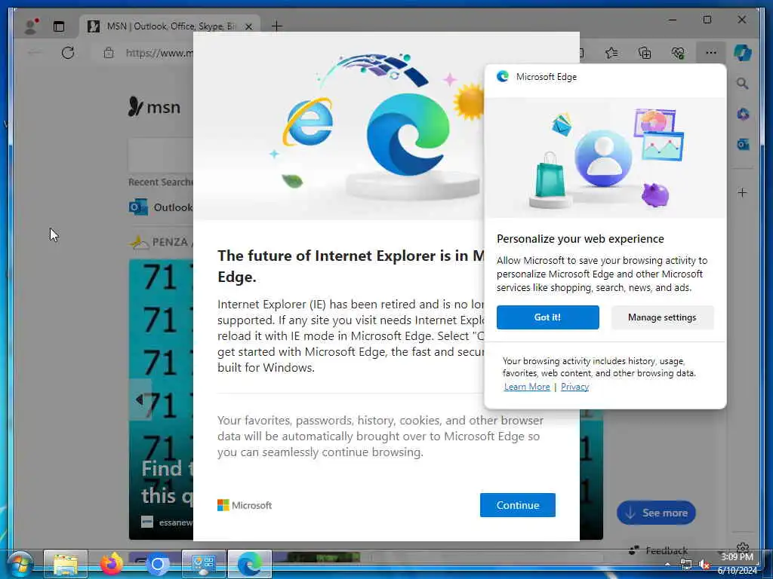Click the browser Back arrow
The height and width of the screenshot is (579, 773).
[35, 53]
